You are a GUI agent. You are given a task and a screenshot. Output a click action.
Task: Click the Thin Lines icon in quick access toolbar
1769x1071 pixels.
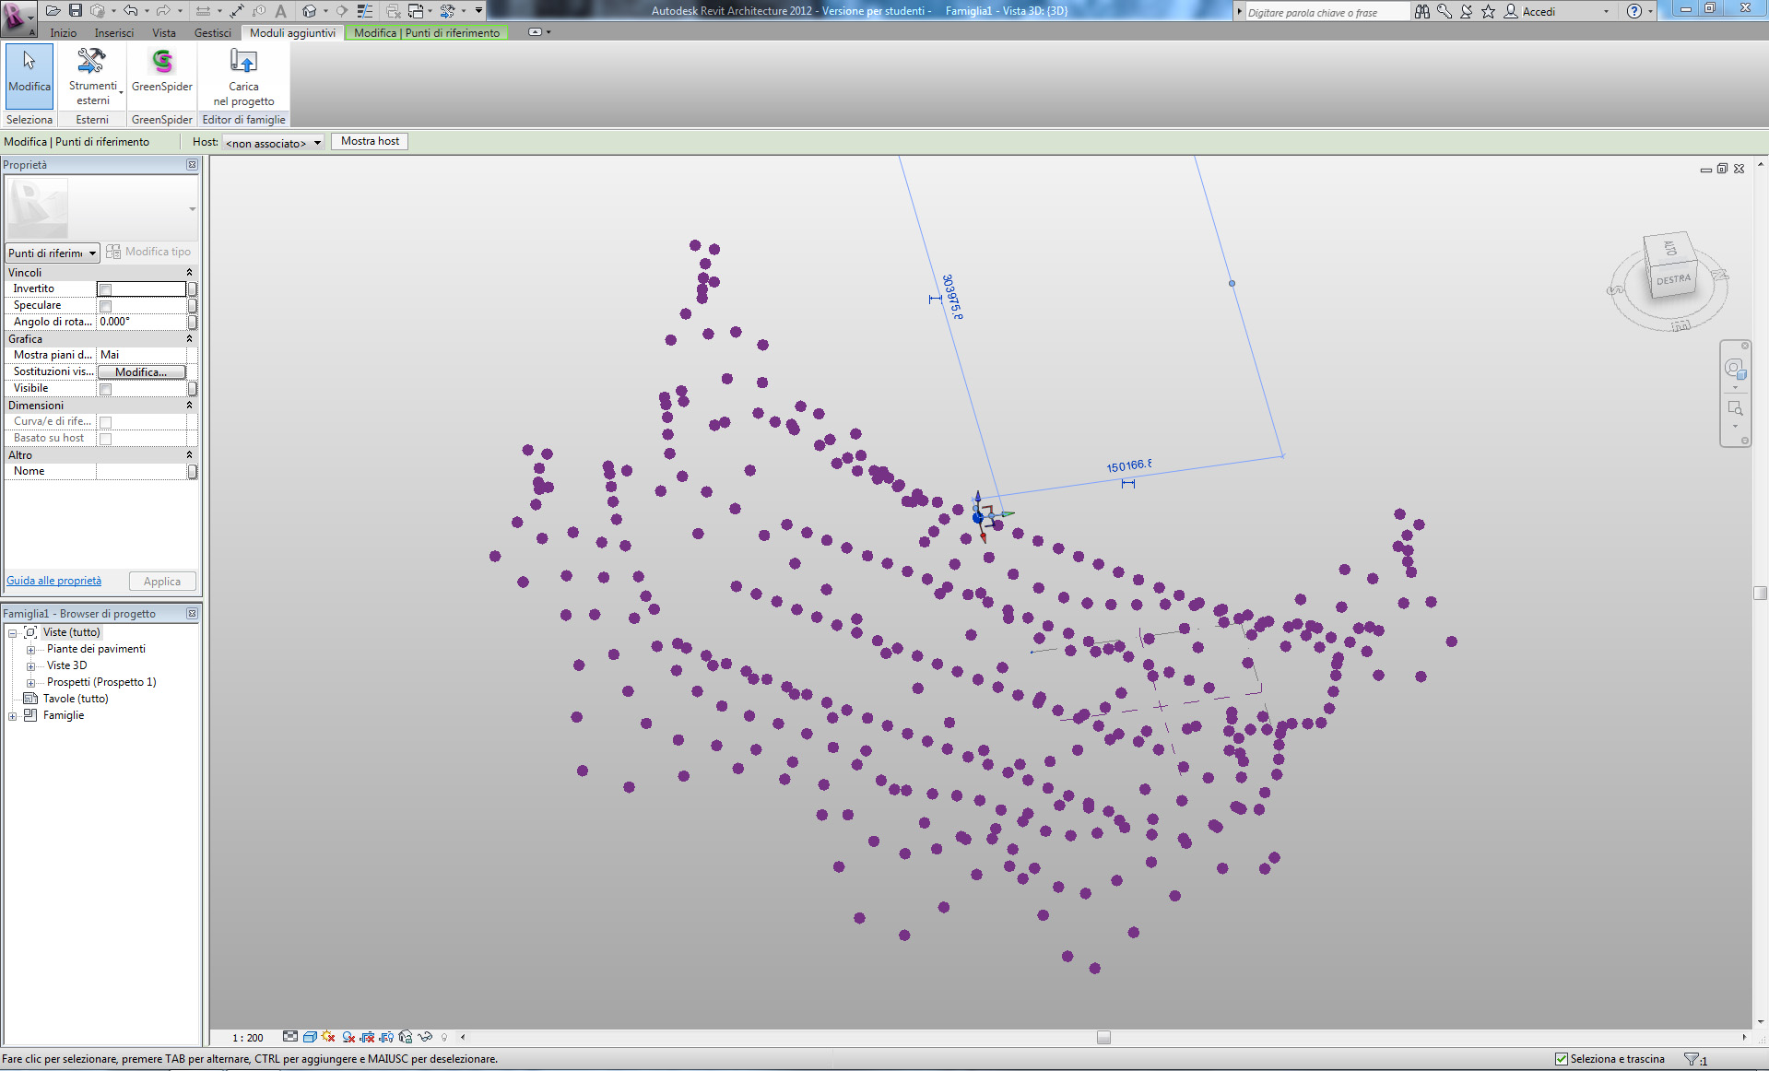(365, 11)
